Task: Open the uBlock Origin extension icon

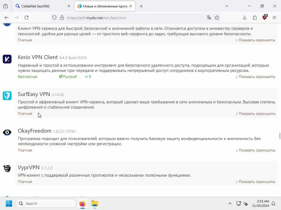Action: 265,17
